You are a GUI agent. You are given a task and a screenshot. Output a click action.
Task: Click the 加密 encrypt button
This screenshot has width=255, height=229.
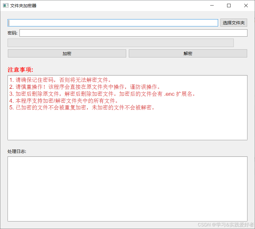(67, 53)
